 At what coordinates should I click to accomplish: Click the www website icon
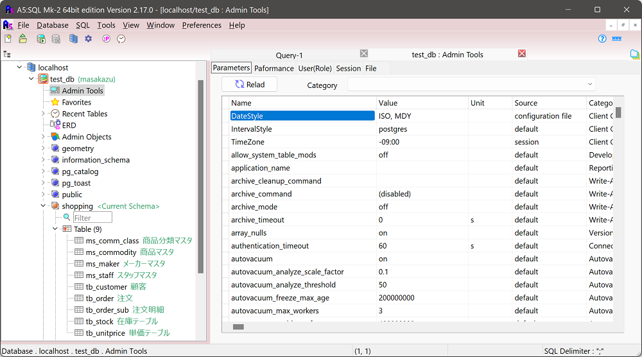(616, 39)
